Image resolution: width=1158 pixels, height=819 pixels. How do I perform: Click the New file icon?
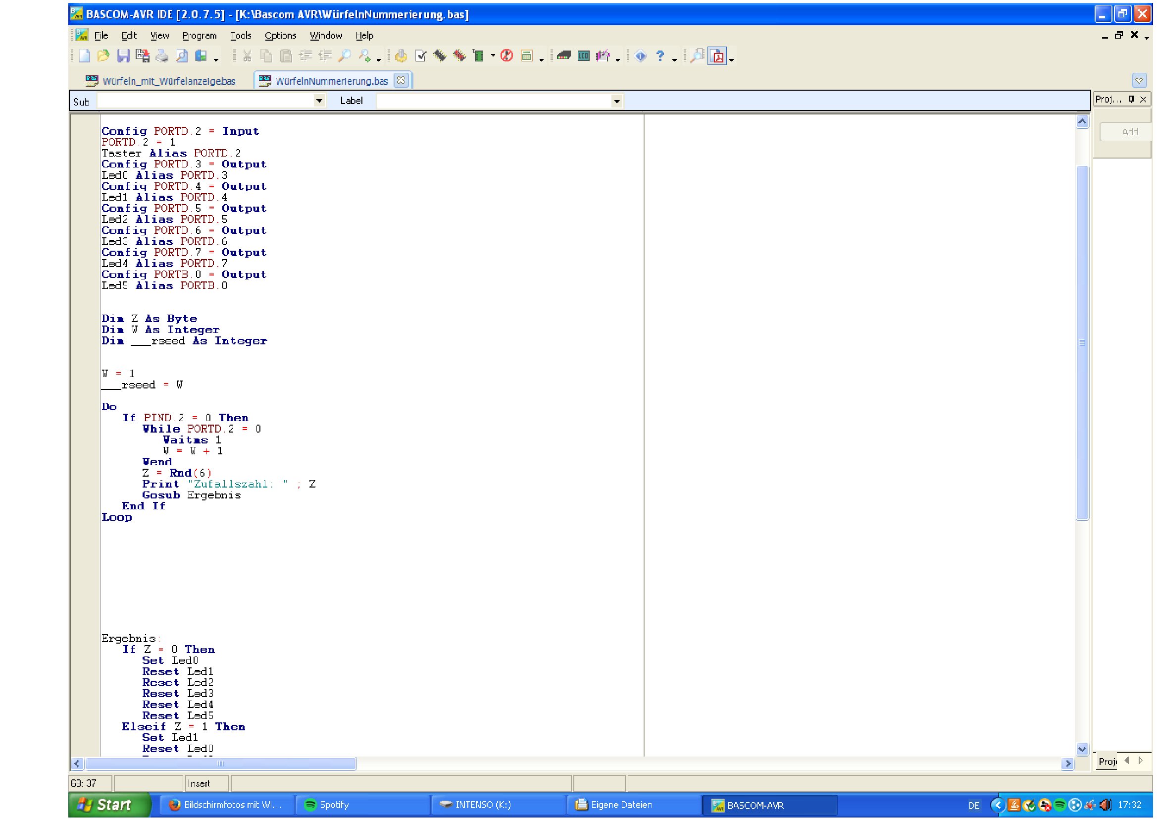[85, 56]
